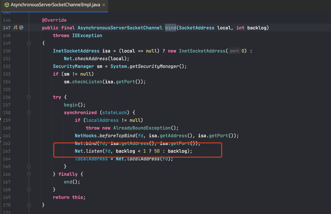The height and width of the screenshot is (214, 331).
Task: Click the fold end marker at line 168
Action: click(29, 189)
